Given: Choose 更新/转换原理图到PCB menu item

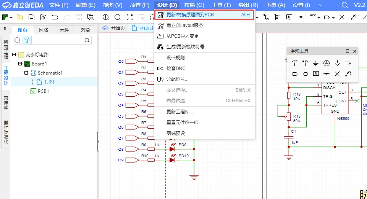Looking at the screenshot, I should (x=204, y=15).
